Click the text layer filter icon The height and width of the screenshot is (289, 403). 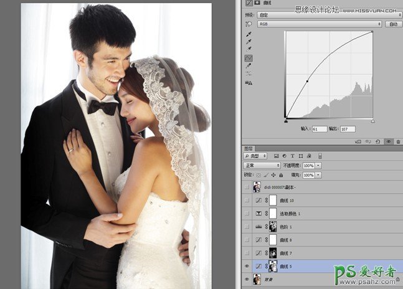(292, 156)
